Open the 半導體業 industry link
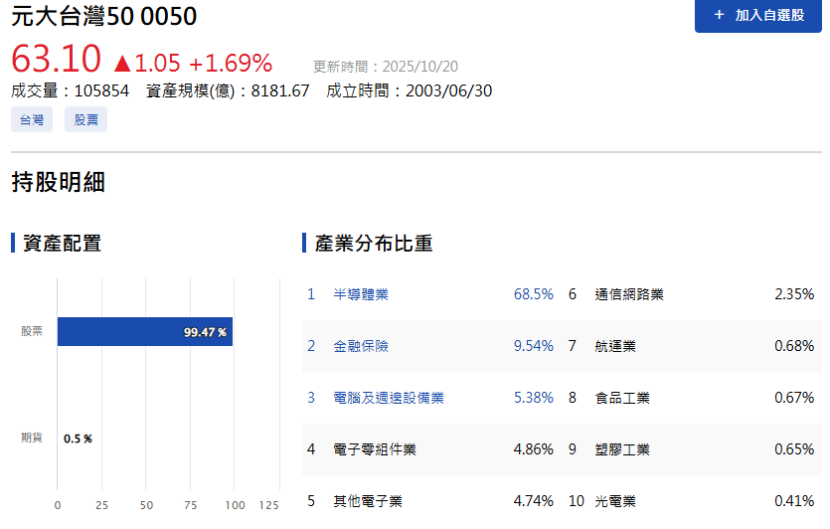The height and width of the screenshot is (529, 830). (361, 294)
